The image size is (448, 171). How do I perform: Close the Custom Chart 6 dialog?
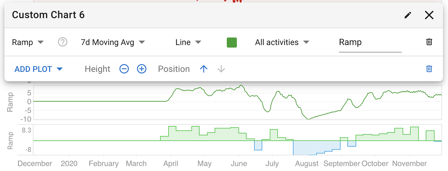point(429,15)
